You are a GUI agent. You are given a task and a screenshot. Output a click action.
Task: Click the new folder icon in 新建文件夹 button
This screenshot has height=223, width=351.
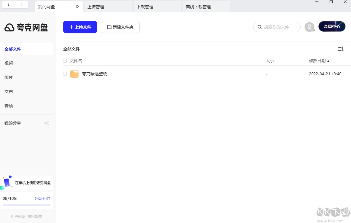pyautogui.click(x=109, y=27)
